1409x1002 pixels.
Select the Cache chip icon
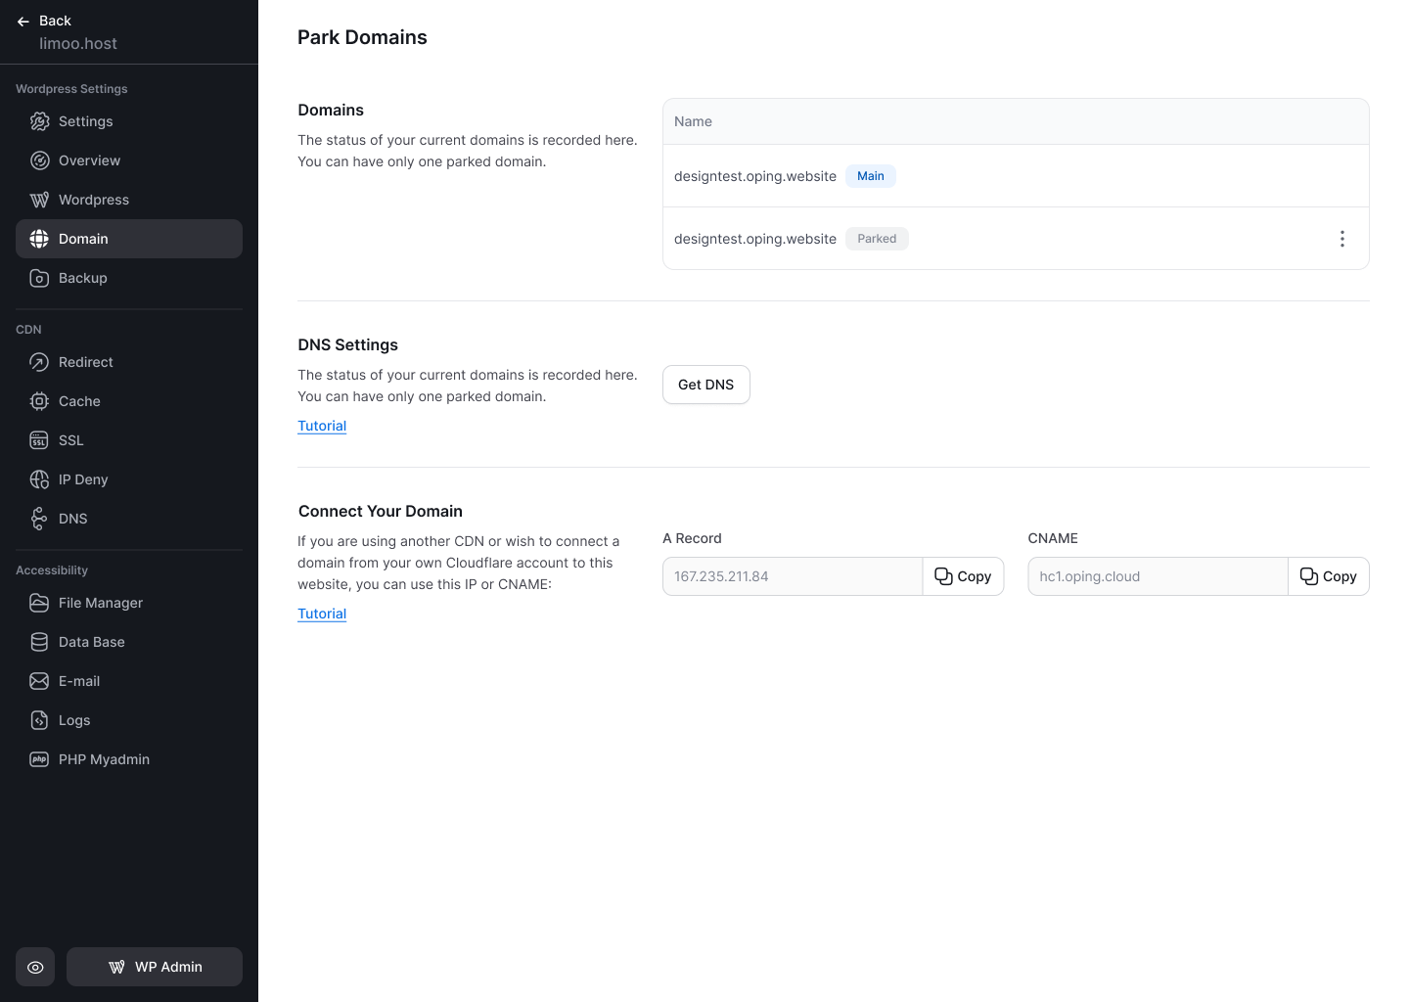tap(39, 401)
